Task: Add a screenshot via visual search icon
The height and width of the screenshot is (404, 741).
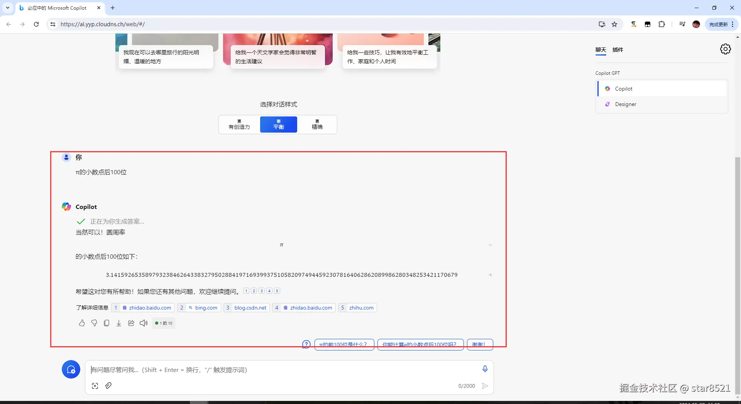Action: pyautogui.click(x=95, y=385)
